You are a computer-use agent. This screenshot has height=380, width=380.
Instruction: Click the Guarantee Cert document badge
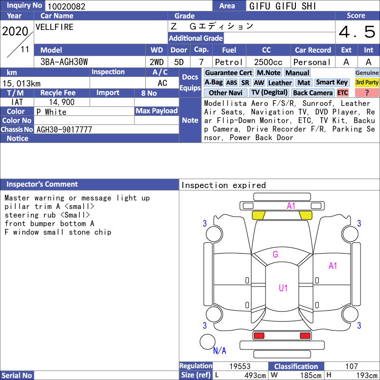[228, 73]
